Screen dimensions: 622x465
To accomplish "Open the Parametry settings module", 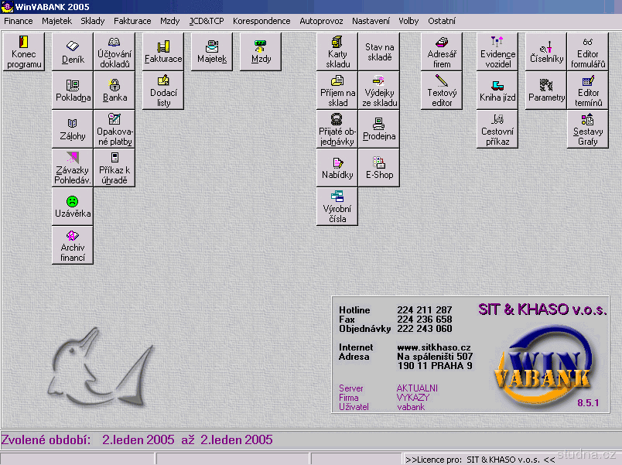I will [546, 91].
